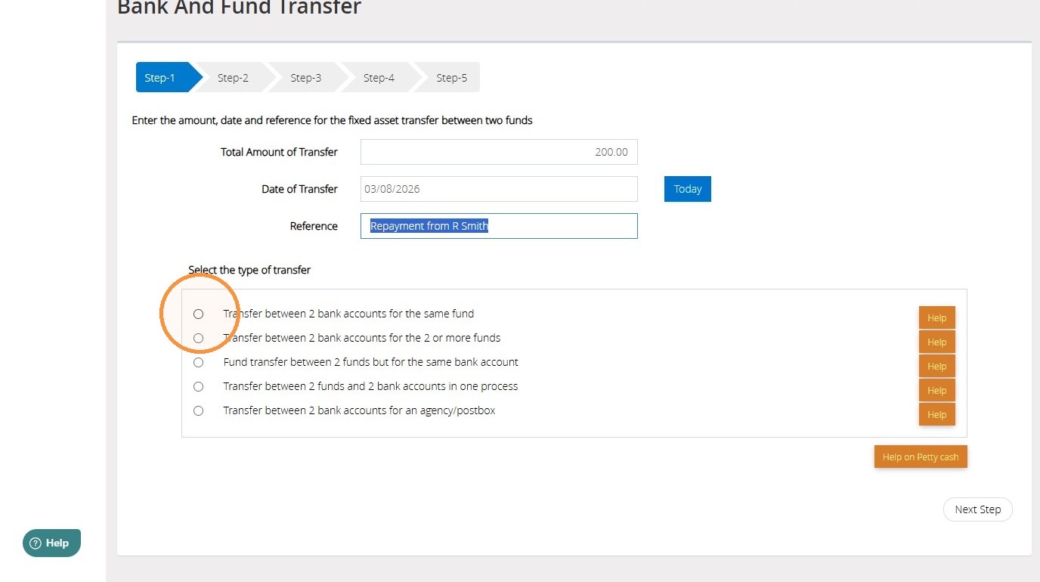The width and height of the screenshot is (1040, 582).
Task: Click into the Reference text field
Action: click(499, 226)
